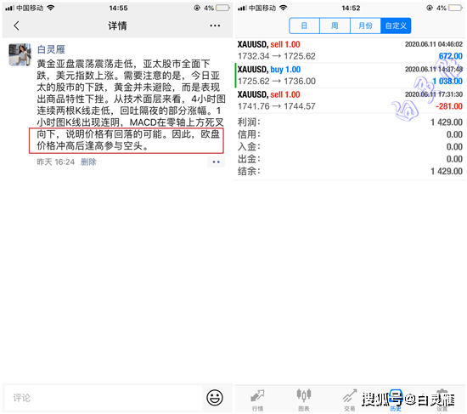Viewport: 467px width, 414px height.
Task: Tap the emoji smiley face button
Action: point(215,398)
